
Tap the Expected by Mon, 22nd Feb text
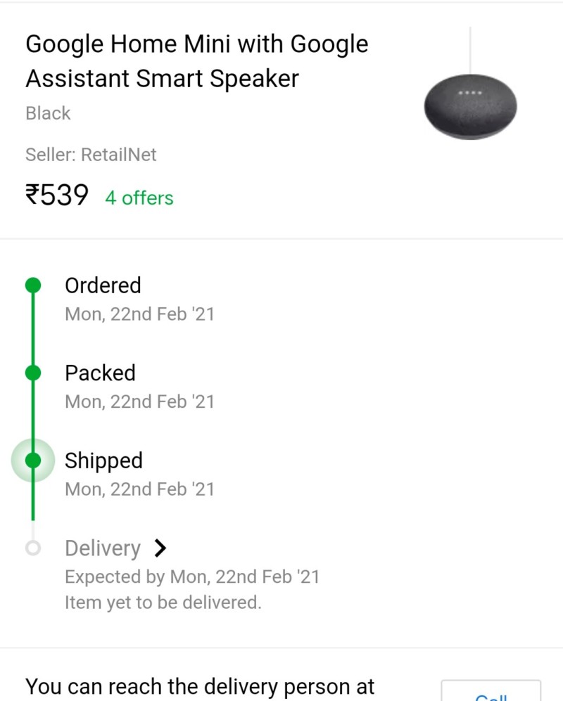pyautogui.click(x=191, y=577)
